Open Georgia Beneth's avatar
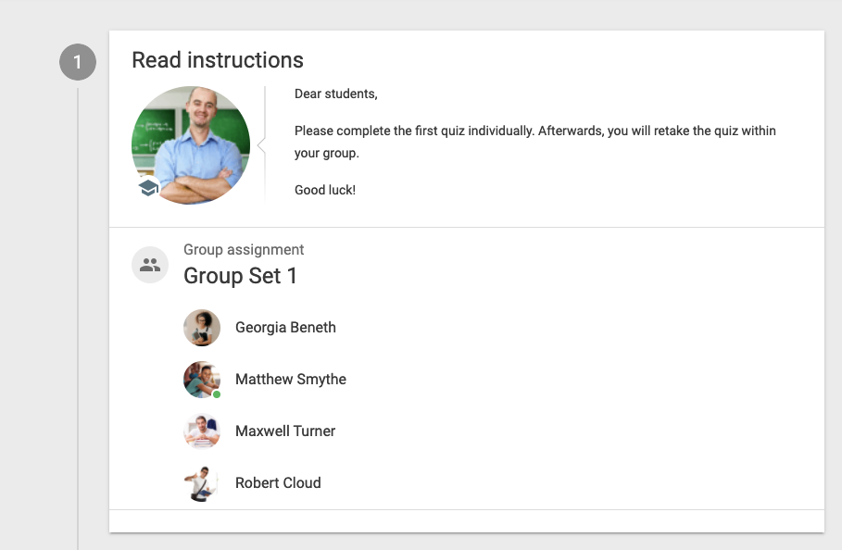This screenshot has height=550, width=842. [202, 328]
